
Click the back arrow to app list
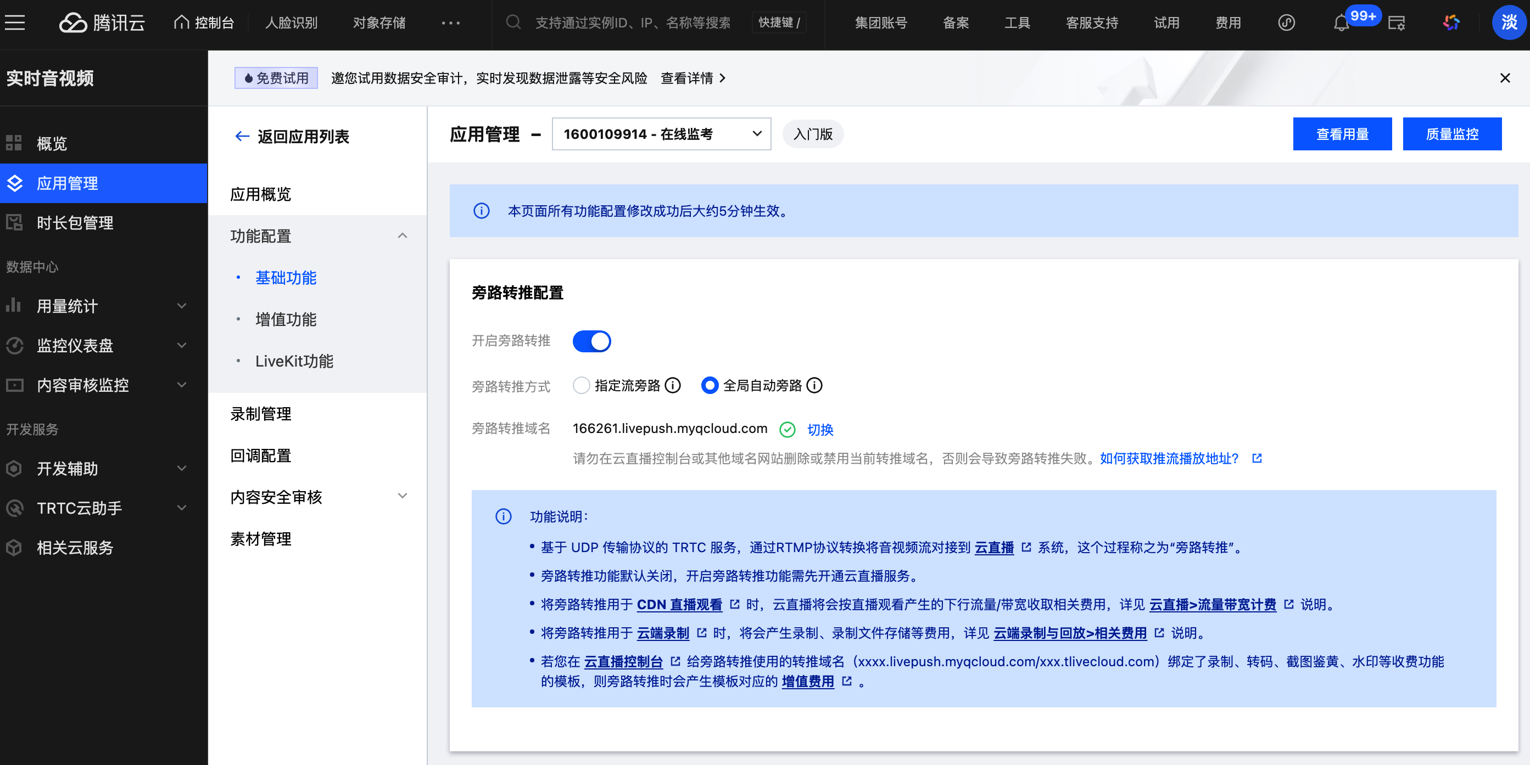click(x=242, y=137)
